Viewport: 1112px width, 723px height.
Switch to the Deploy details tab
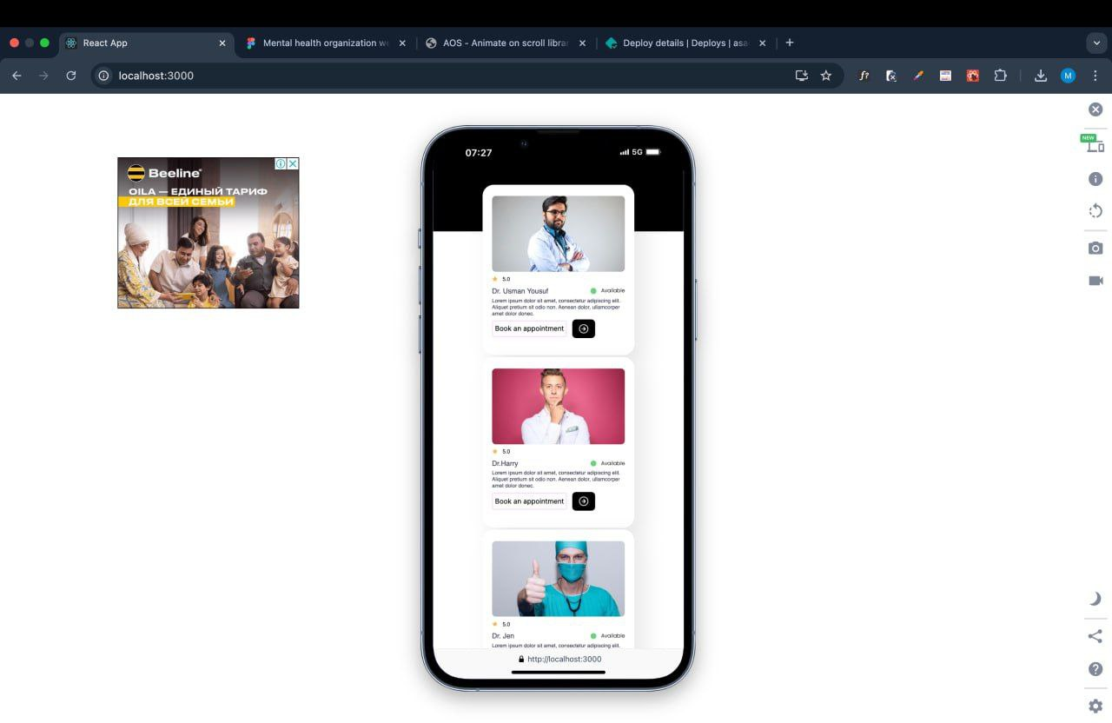685,43
